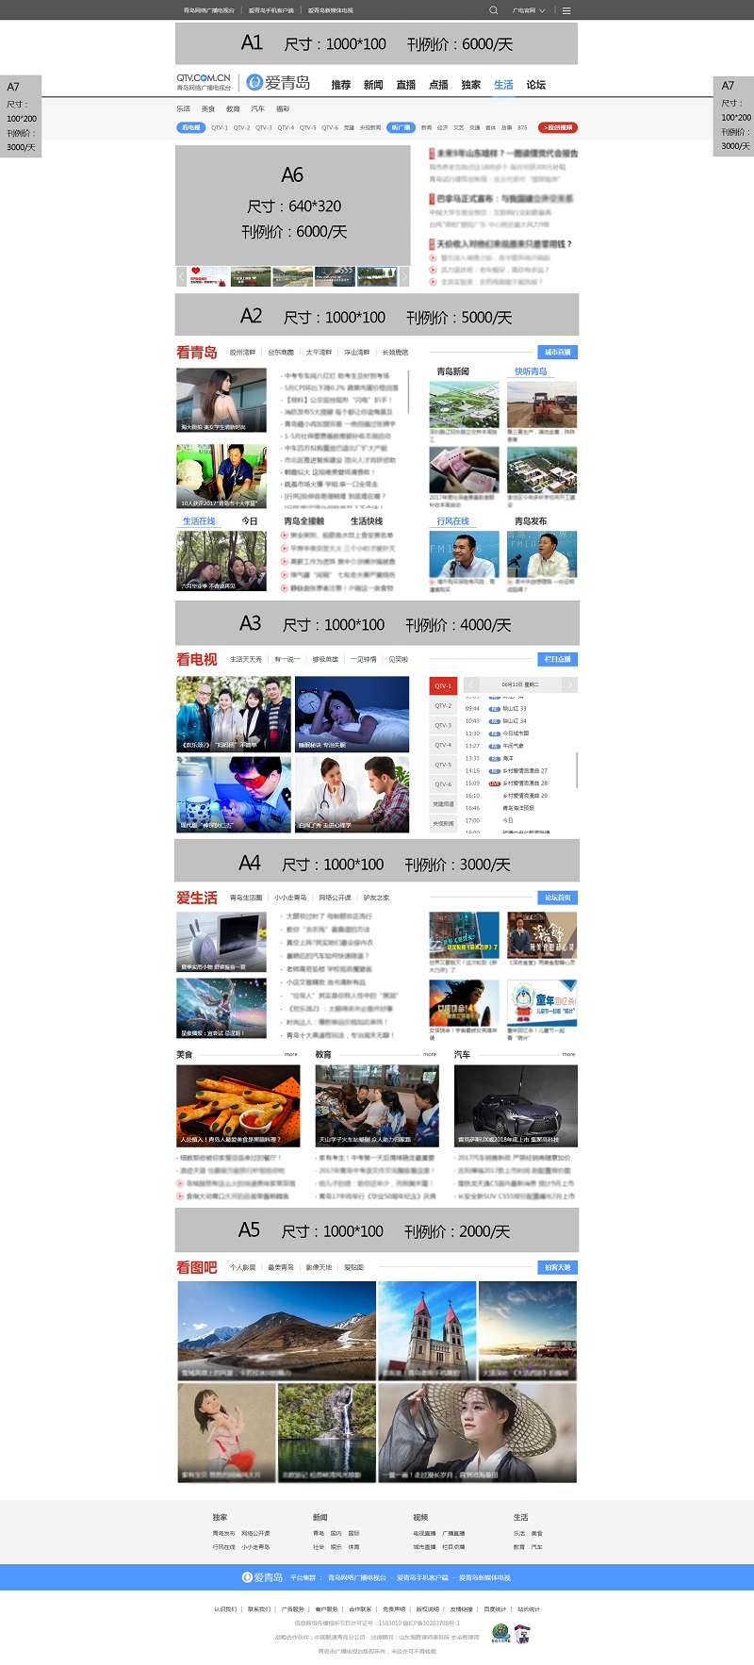754x1665 pixels.
Task: Click right arrow of A6 thumbnail carousel
Action: point(404,276)
